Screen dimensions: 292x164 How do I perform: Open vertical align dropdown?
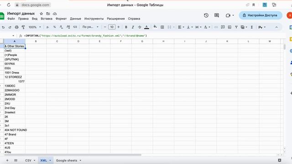pyautogui.click(x=190, y=27)
